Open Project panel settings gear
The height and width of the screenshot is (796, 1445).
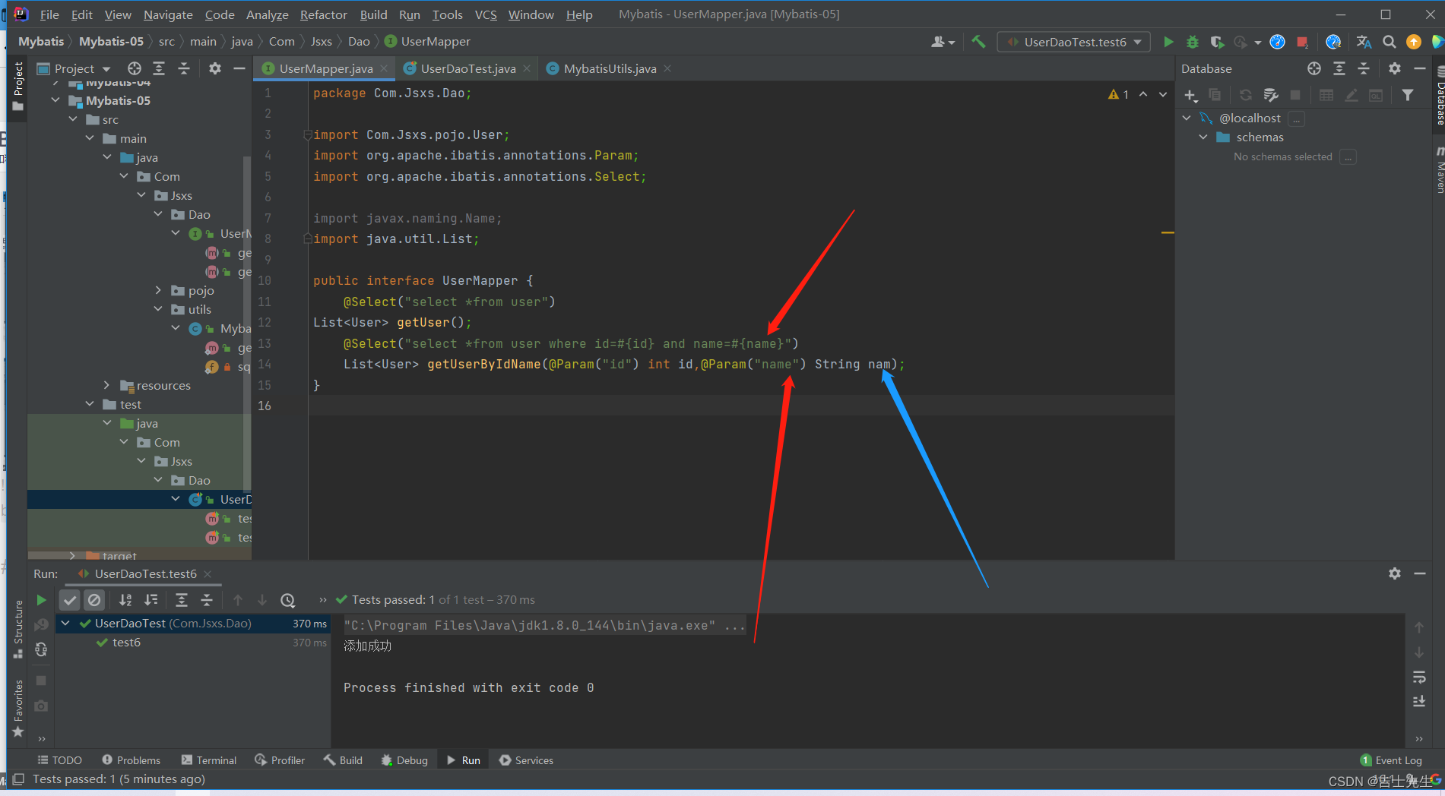click(215, 68)
